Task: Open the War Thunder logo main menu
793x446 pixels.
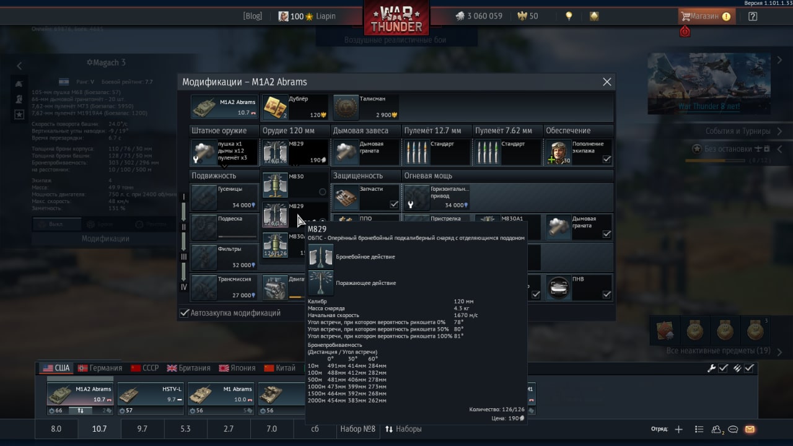Action: (396, 19)
